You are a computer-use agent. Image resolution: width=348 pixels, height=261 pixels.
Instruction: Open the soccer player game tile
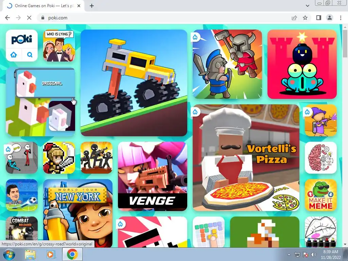pos(22,195)
